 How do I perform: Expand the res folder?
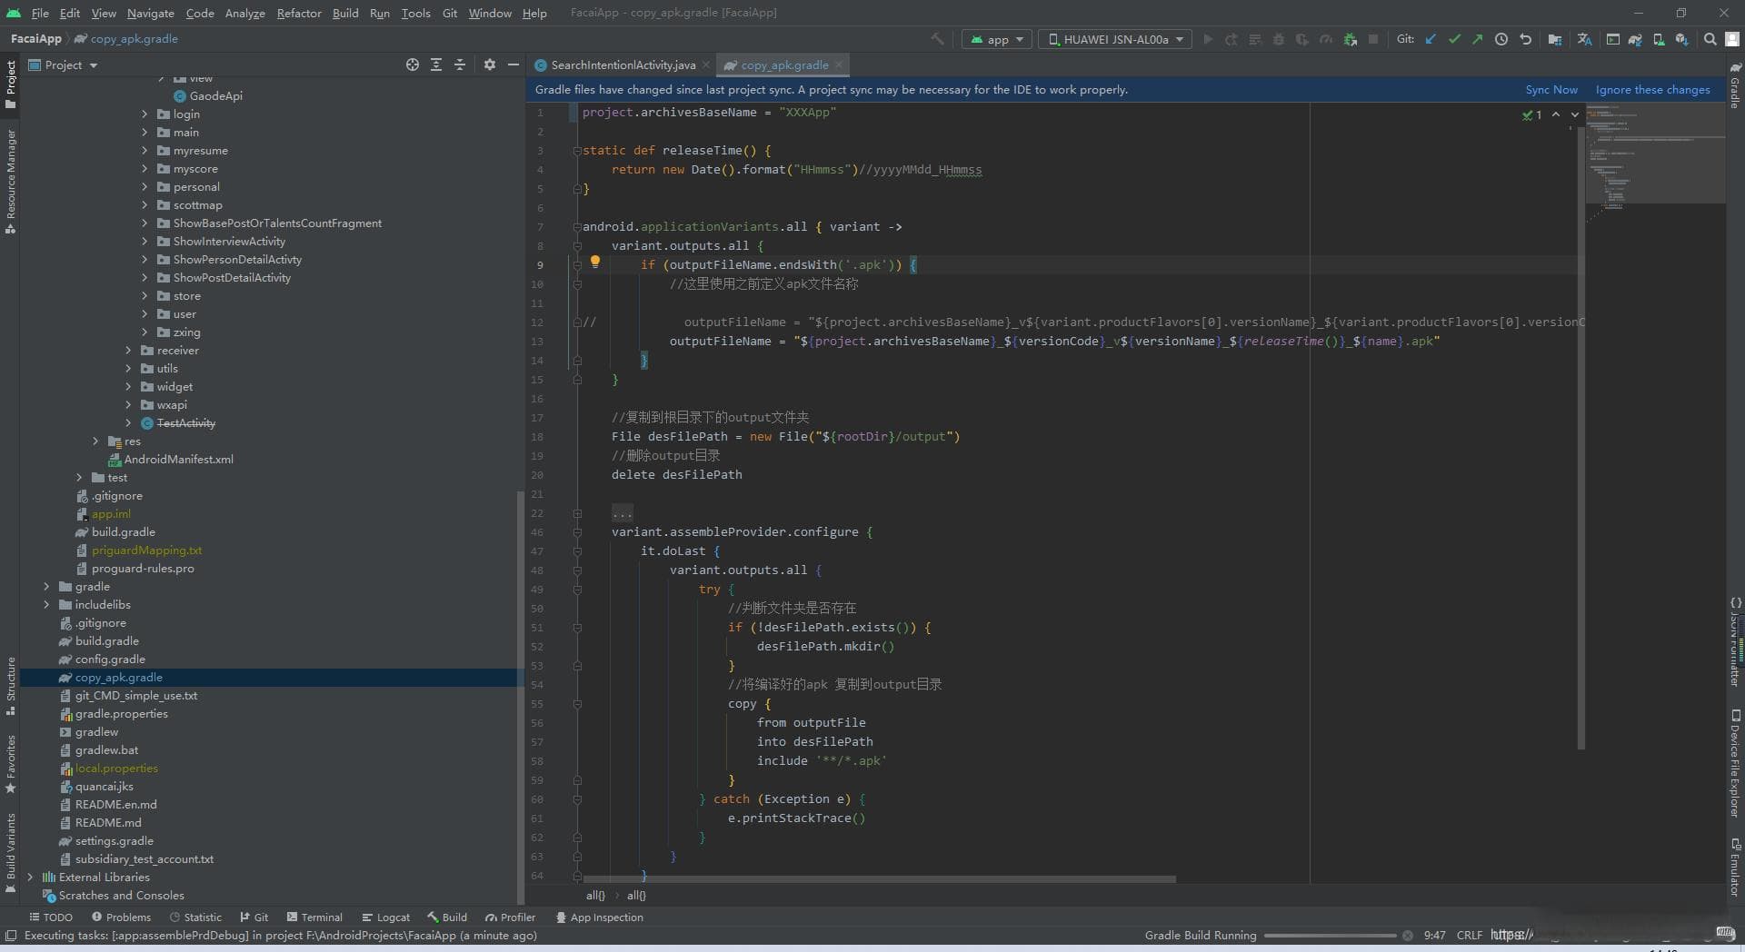[95, 441]
